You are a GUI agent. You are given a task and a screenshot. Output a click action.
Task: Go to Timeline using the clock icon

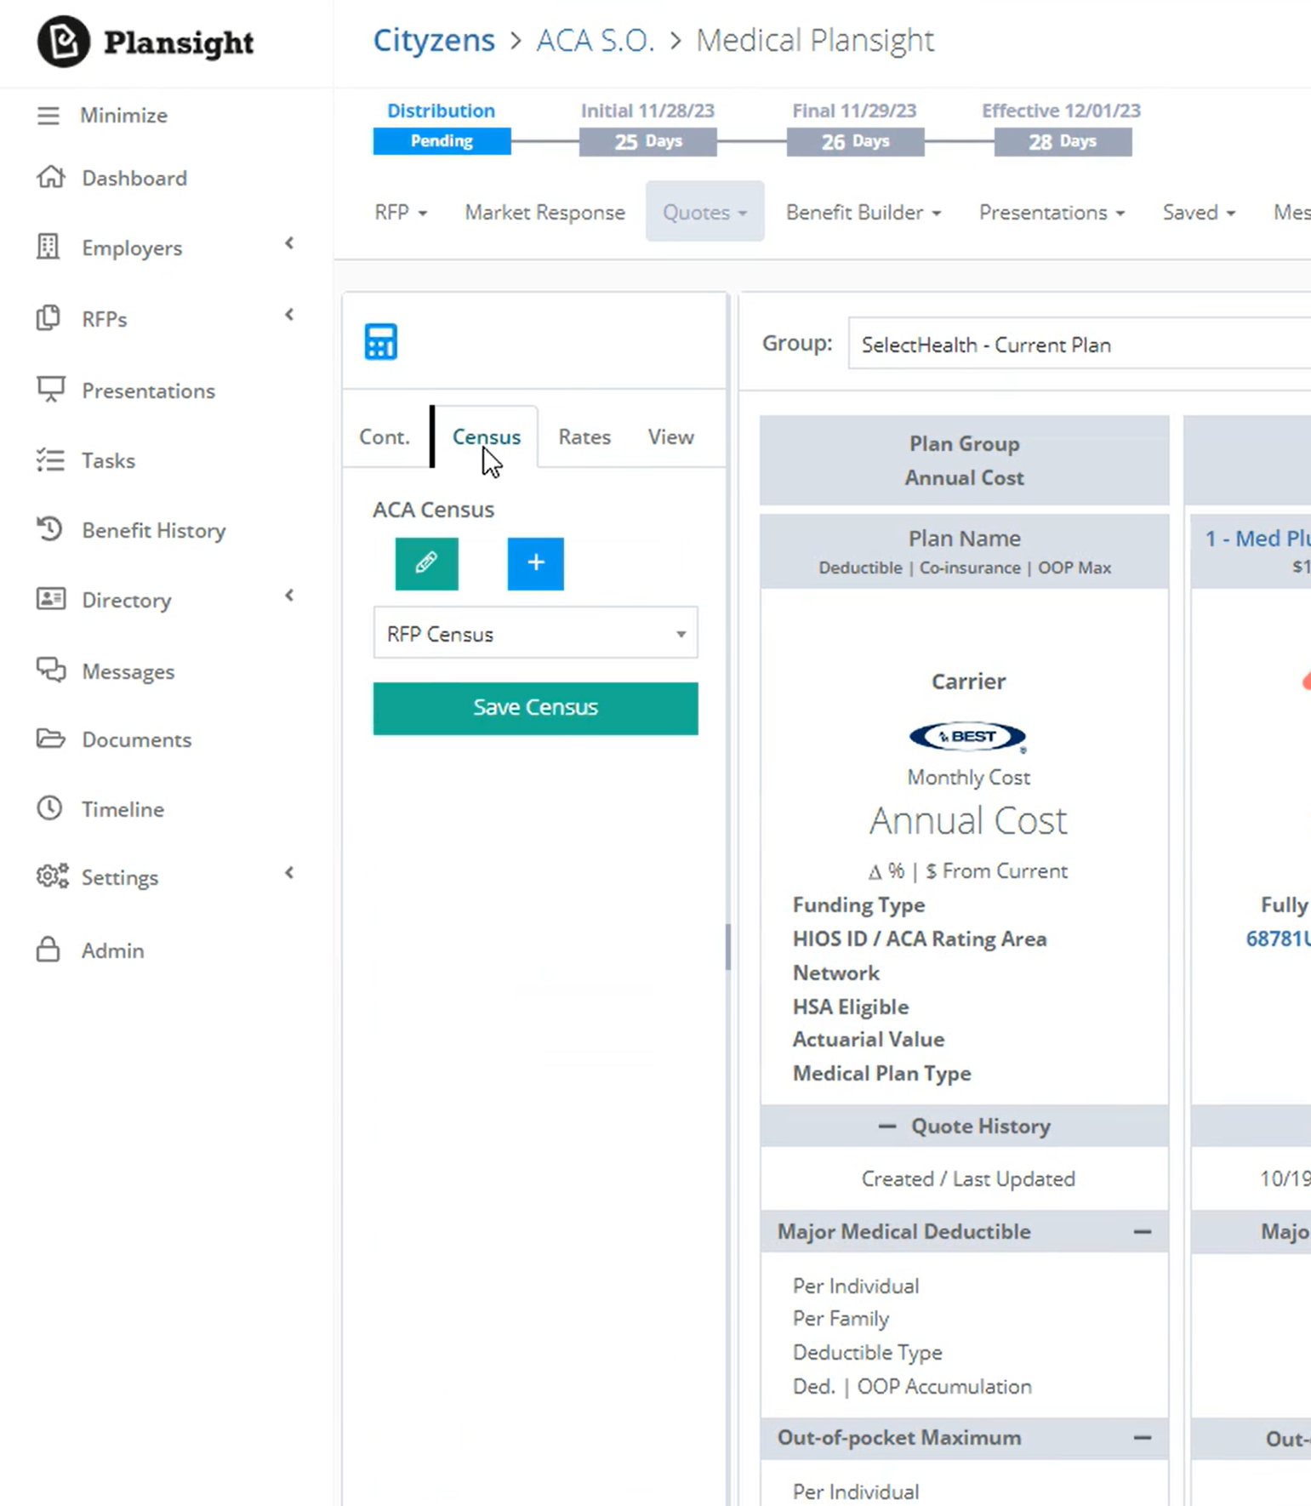tap(50, 808)
